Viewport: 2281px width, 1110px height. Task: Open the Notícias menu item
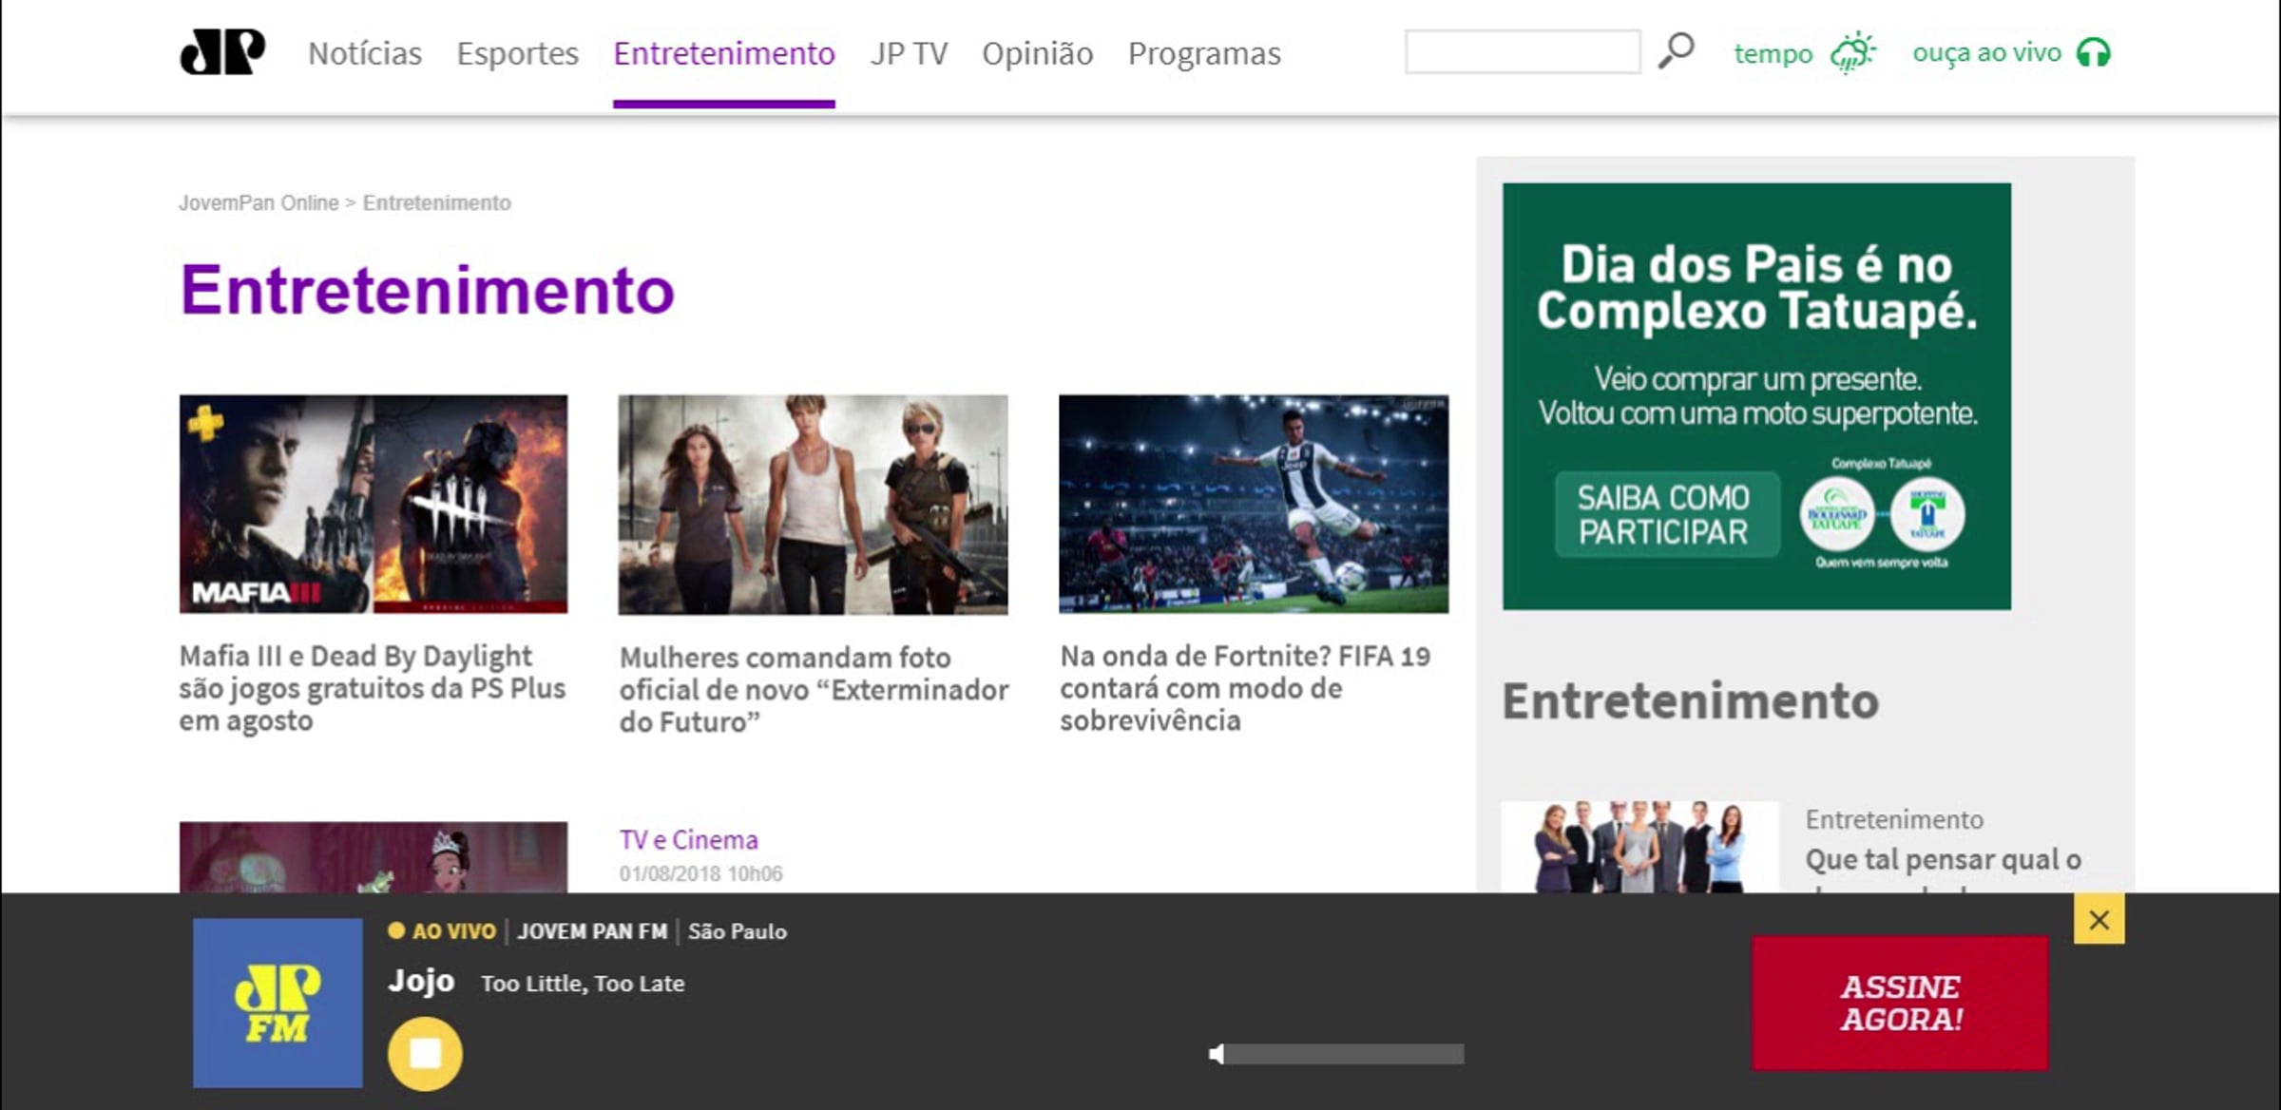[365, 53]
